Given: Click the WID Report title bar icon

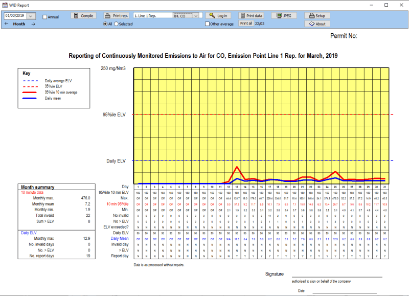Looking at the screenshot, I should point(5,5).
